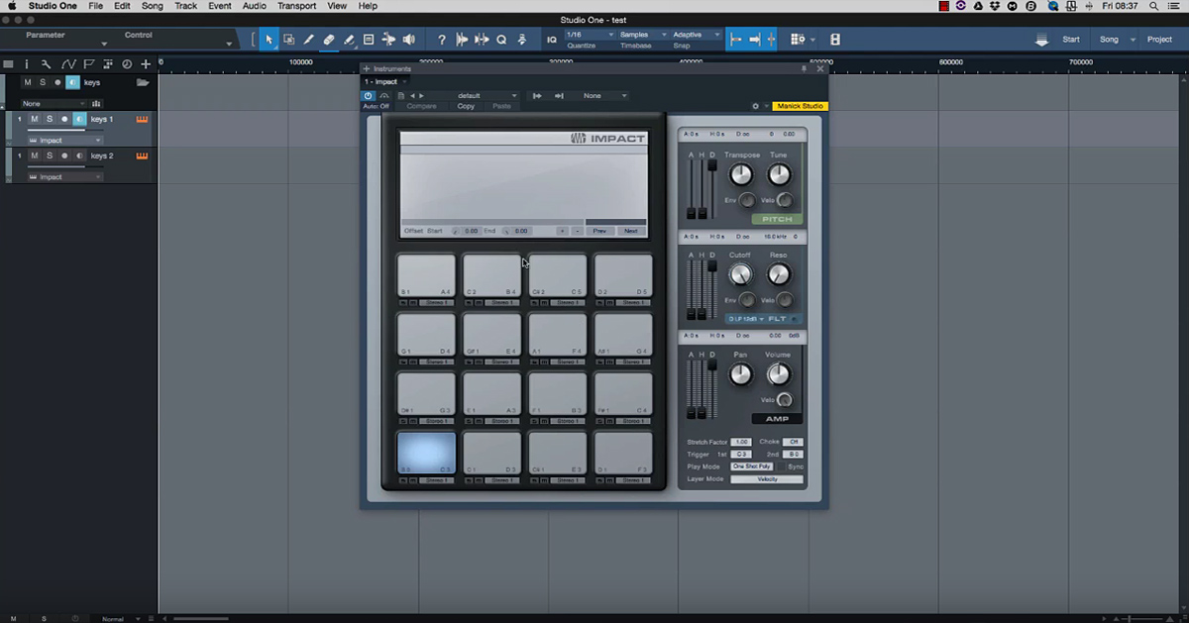Select the Arrow tool in toolbar
The image size is (1189, 623).
click(270, 40)
